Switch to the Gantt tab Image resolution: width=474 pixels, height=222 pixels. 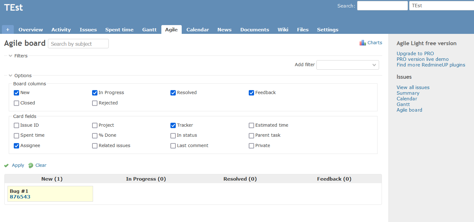tap(149, 30)
